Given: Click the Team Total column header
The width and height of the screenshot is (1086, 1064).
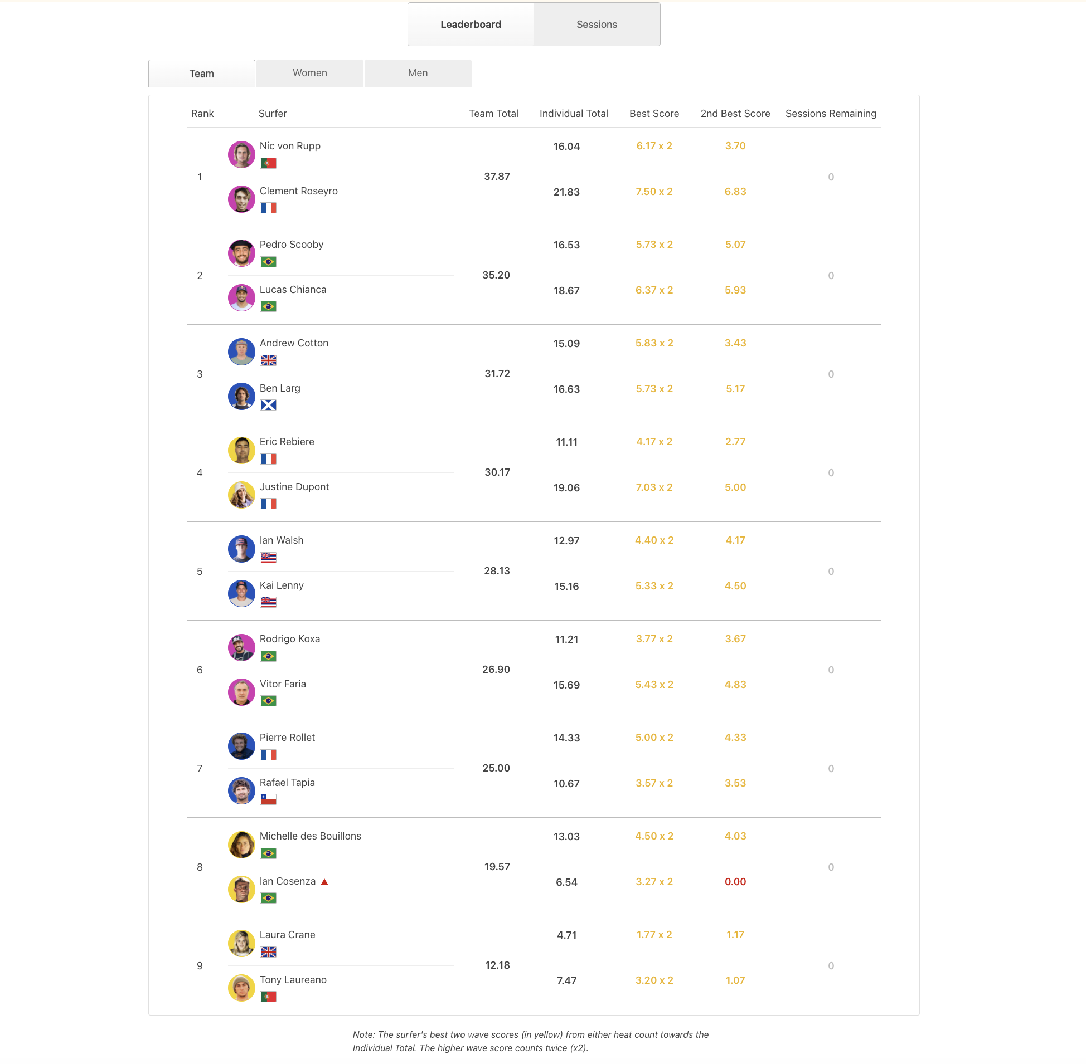Looking at the screenshot, I should click(x=494, y=114).
